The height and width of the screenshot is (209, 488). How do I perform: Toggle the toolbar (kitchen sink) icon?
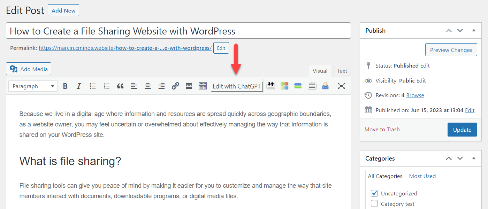[203, 86]
